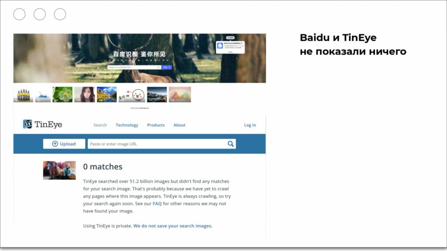Screen dimensions: 447x251
Task: Open the Technology menu item
Action: pyautogui.click(x=127, y=125)
